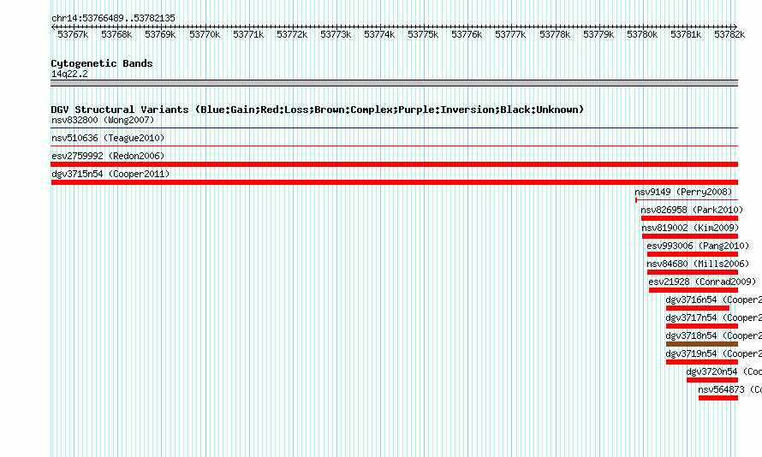Click the 53776k ruler position
The height and width of the screenshot is (457, 762).
(x=467, y=34)
